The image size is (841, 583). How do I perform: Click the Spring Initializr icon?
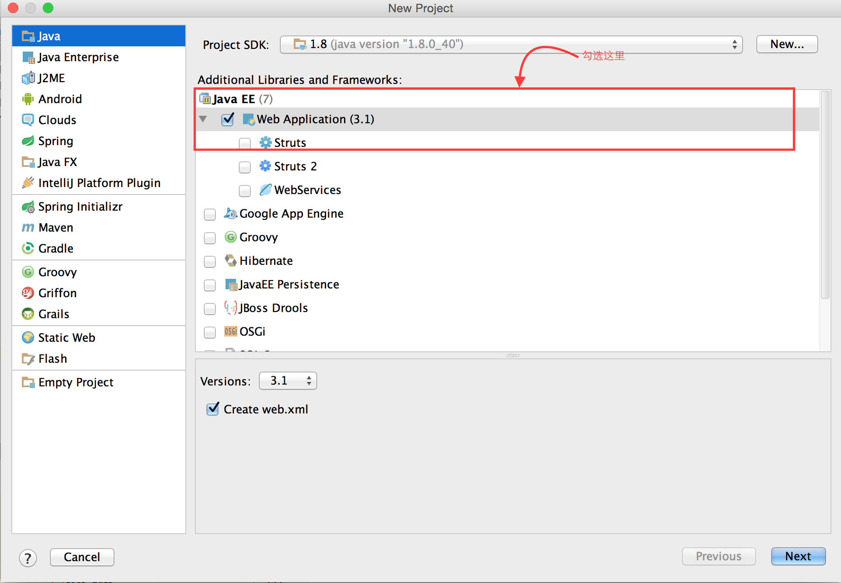click(28, 207)
